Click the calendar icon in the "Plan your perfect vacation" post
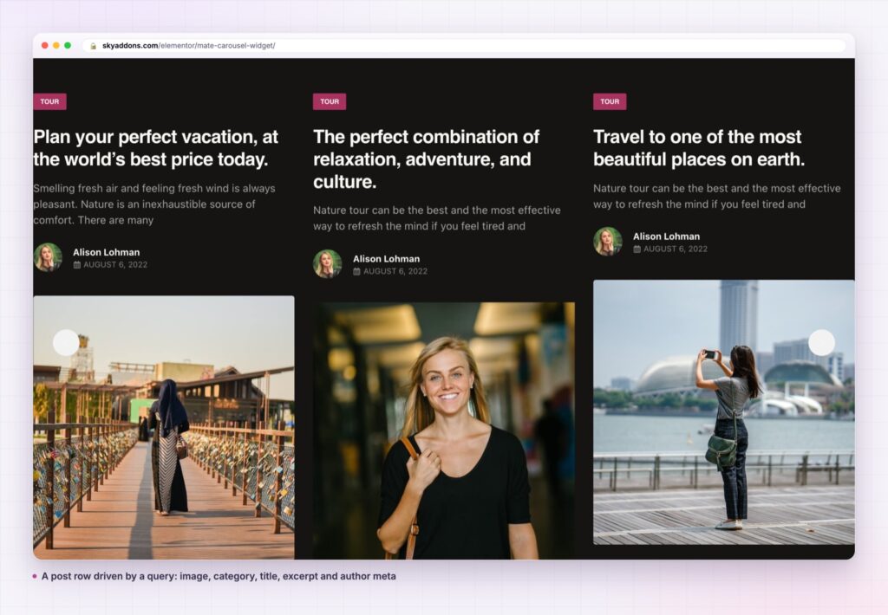Viewport: 888px width, 615px height. tap(77, 265)
